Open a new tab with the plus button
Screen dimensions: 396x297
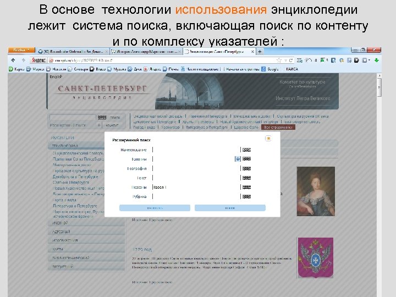(x=260, y=52)
